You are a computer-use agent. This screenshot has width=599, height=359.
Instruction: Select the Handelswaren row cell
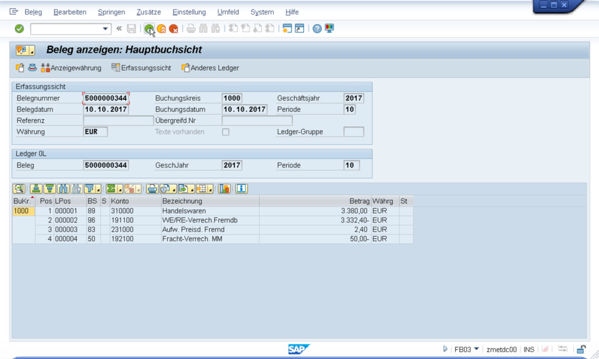pyautogui.click(x=210, y=211)
